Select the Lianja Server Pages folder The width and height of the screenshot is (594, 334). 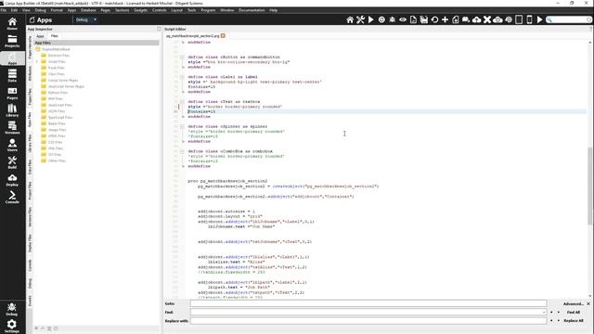point(63,81)
